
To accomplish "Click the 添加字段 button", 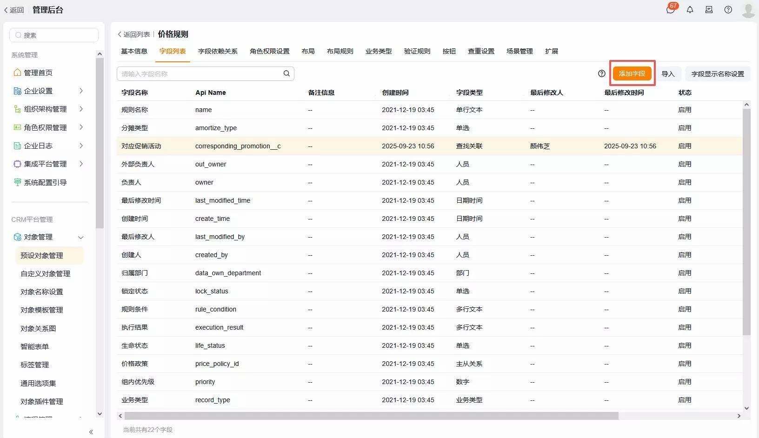I will pos(632,73).
